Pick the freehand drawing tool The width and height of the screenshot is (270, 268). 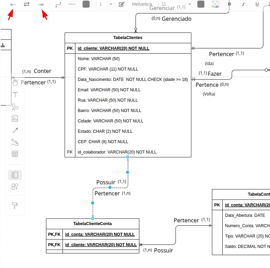tap(15, 142)
